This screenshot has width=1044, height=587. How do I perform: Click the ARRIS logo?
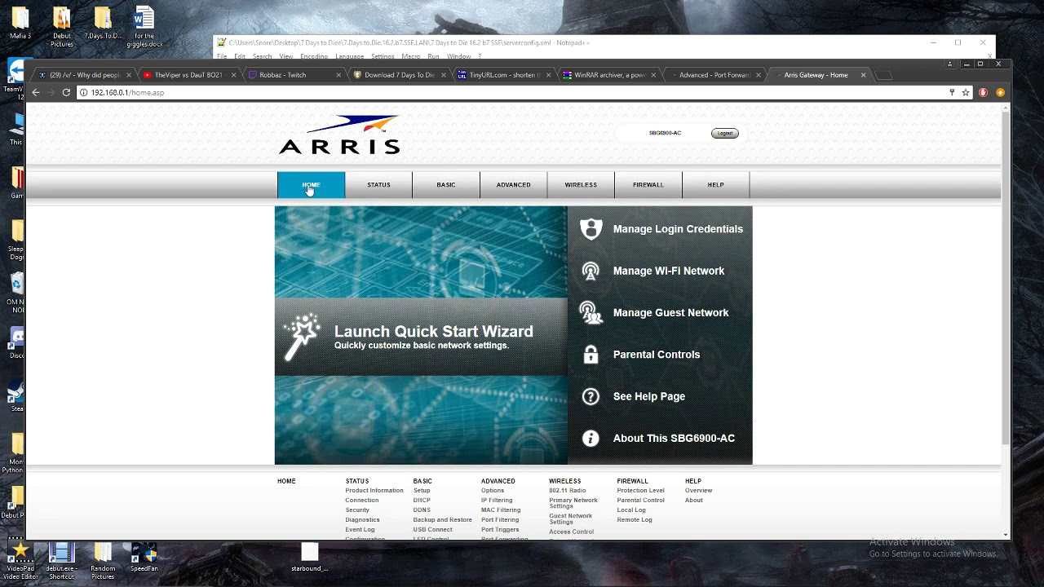[339, 135]
